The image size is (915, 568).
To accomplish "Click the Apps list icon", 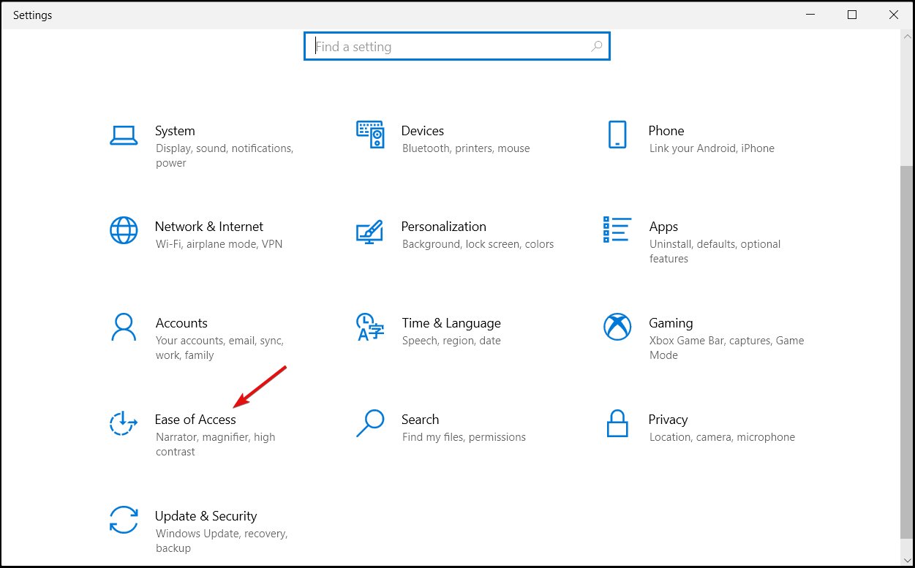I will tap(617, 230).
